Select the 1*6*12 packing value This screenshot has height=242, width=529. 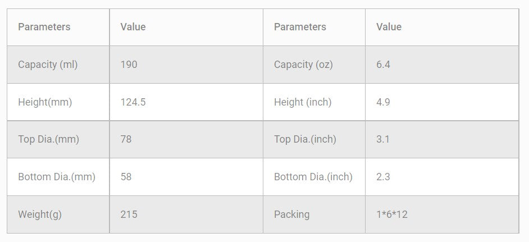pos(392,214)
